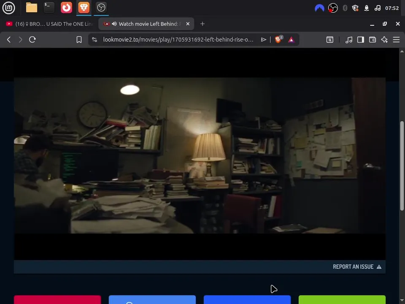Click the OBS recording tray icon
The height and width of the screenshot is (304, 405).
click(x=333, y=8)
